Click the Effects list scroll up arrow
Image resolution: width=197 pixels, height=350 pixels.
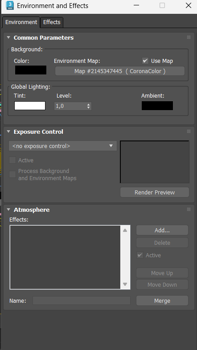[x=125, y=231]
